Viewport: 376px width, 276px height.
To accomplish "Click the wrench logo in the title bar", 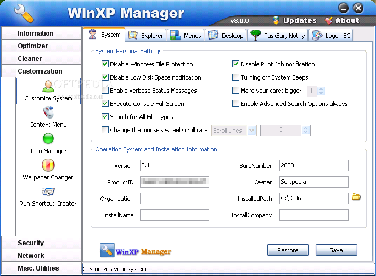I will (x=24, y=14).
